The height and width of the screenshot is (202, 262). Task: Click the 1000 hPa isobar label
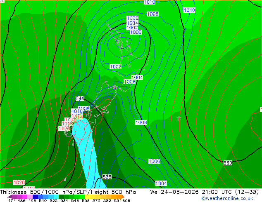[x=136, y=32]
